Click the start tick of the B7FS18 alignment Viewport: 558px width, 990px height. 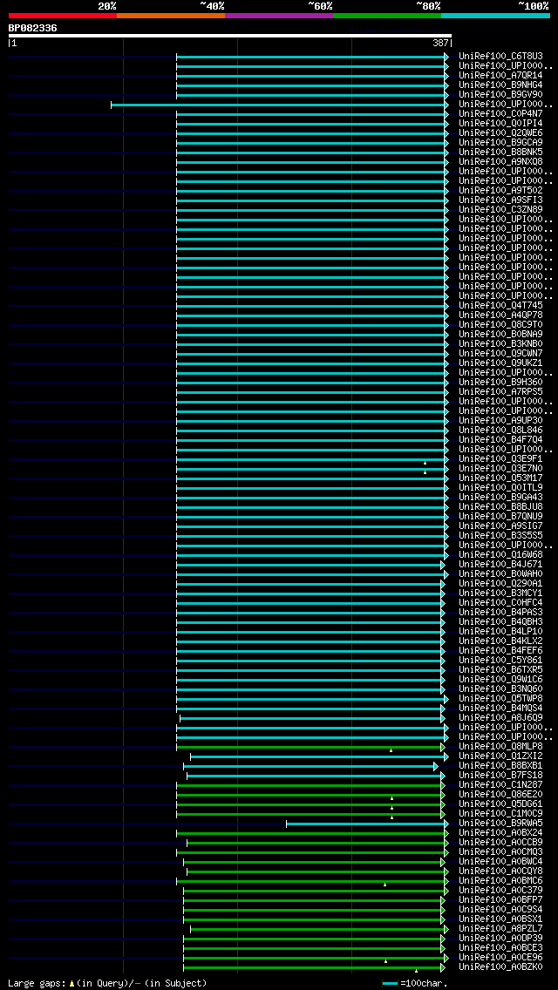pyautogui.click(x=187, y=776)
